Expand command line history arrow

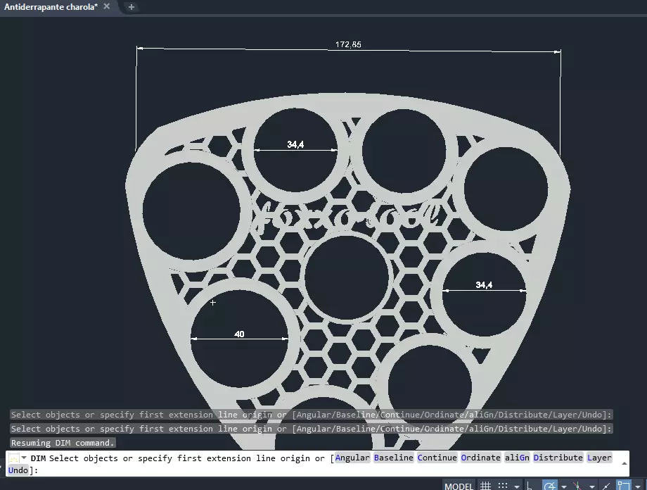point(624,463)
